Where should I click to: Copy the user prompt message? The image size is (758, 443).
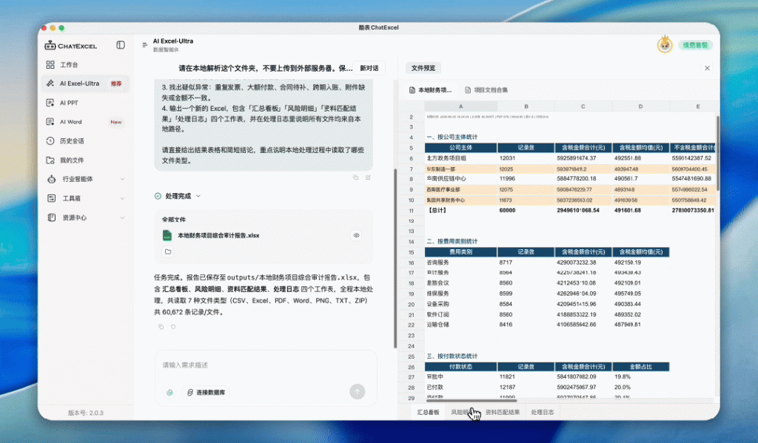[356, 177]
